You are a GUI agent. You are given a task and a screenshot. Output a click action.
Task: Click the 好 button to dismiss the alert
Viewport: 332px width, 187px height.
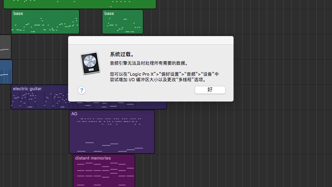210,90
